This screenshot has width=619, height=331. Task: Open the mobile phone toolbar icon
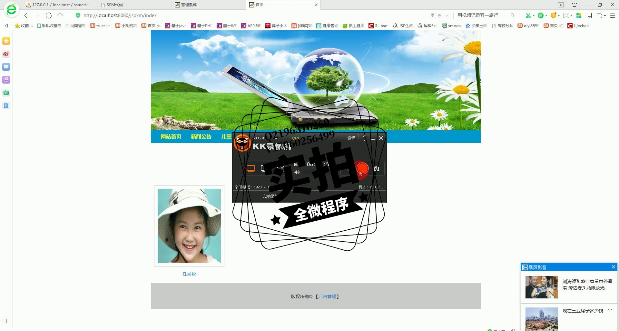[590, 15]
